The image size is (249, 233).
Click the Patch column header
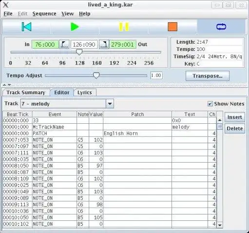coord(137,115)
